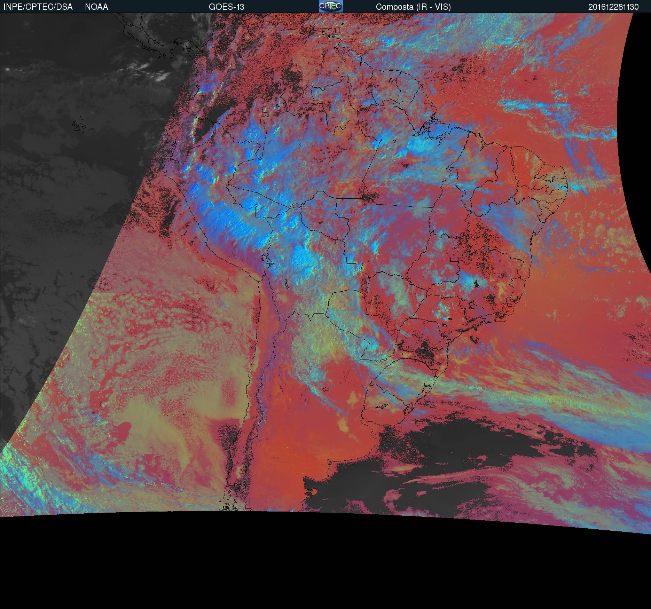Click the NOAA label in the header
Image resolution: width=651 pixels, height=609 pixels.
pos(96,7)
